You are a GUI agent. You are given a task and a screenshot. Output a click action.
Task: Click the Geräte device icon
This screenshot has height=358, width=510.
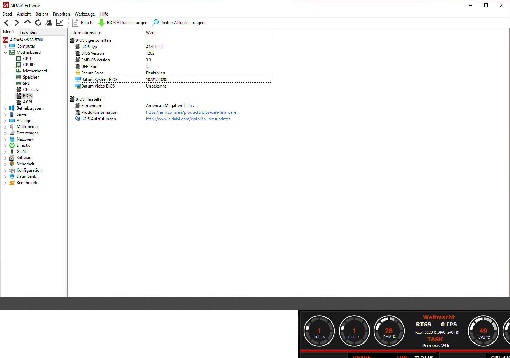(12, 152)
